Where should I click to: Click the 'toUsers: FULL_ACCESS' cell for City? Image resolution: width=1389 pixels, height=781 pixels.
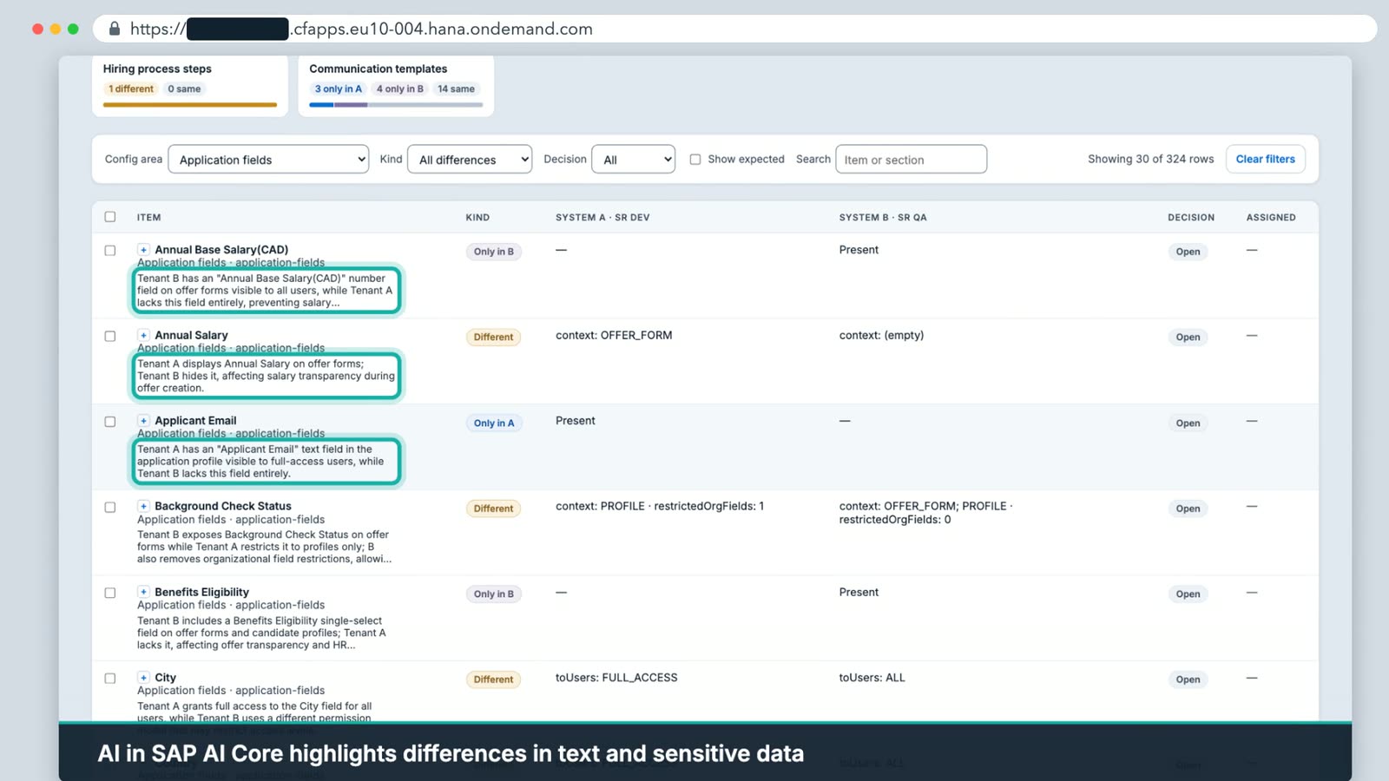(x=616, y=678)
